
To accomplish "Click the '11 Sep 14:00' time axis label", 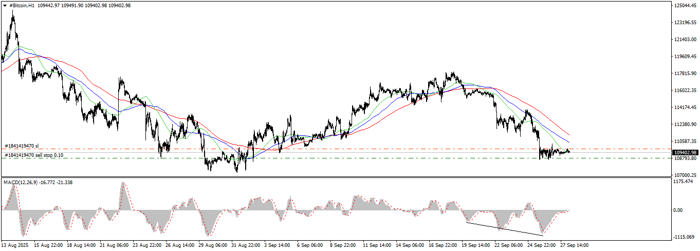I will coord(376,245).
